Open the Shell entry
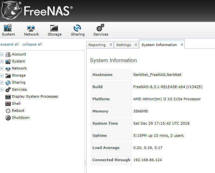 pyautogui.click(x=16, y=103)
